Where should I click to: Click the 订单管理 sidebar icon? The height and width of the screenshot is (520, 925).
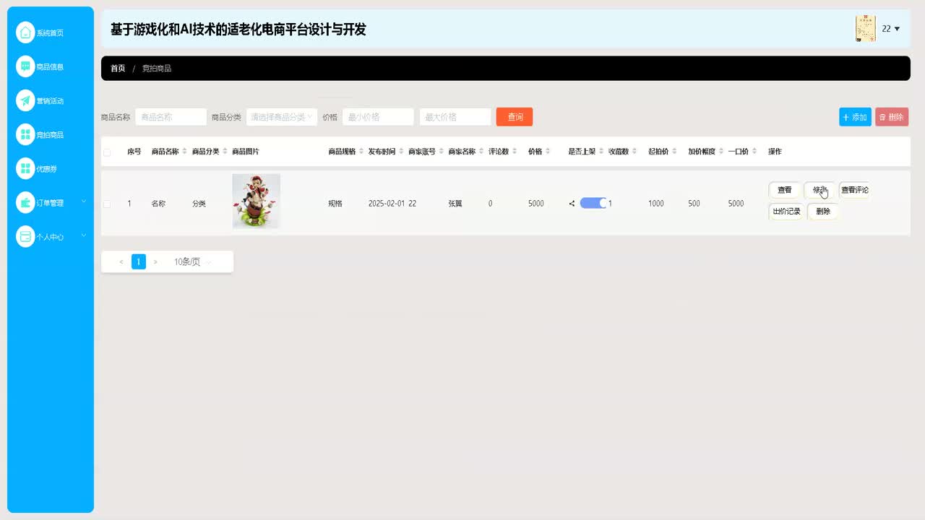click(x=25, y=202)
